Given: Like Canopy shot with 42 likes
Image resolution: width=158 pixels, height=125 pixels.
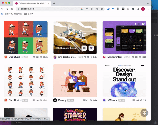Looking at the screenshot, I should pyautogui.click(x=85, y=101).
